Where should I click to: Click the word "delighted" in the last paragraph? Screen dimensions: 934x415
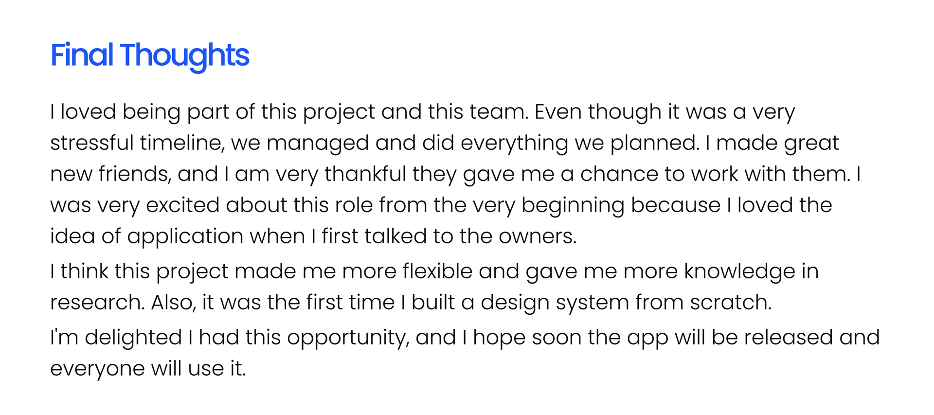(133, 338)
